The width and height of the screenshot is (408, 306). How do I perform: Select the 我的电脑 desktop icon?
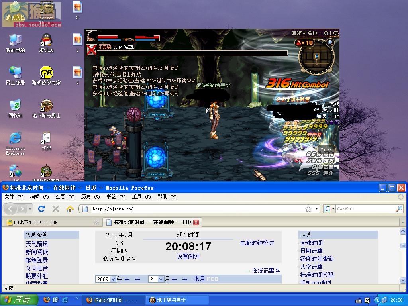[x=16, y=43]
